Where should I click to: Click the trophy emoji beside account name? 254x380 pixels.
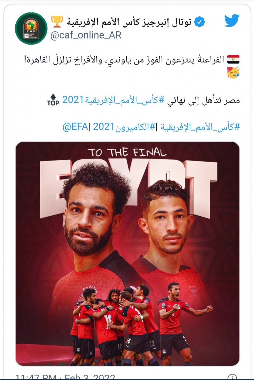tap(57, 22)
